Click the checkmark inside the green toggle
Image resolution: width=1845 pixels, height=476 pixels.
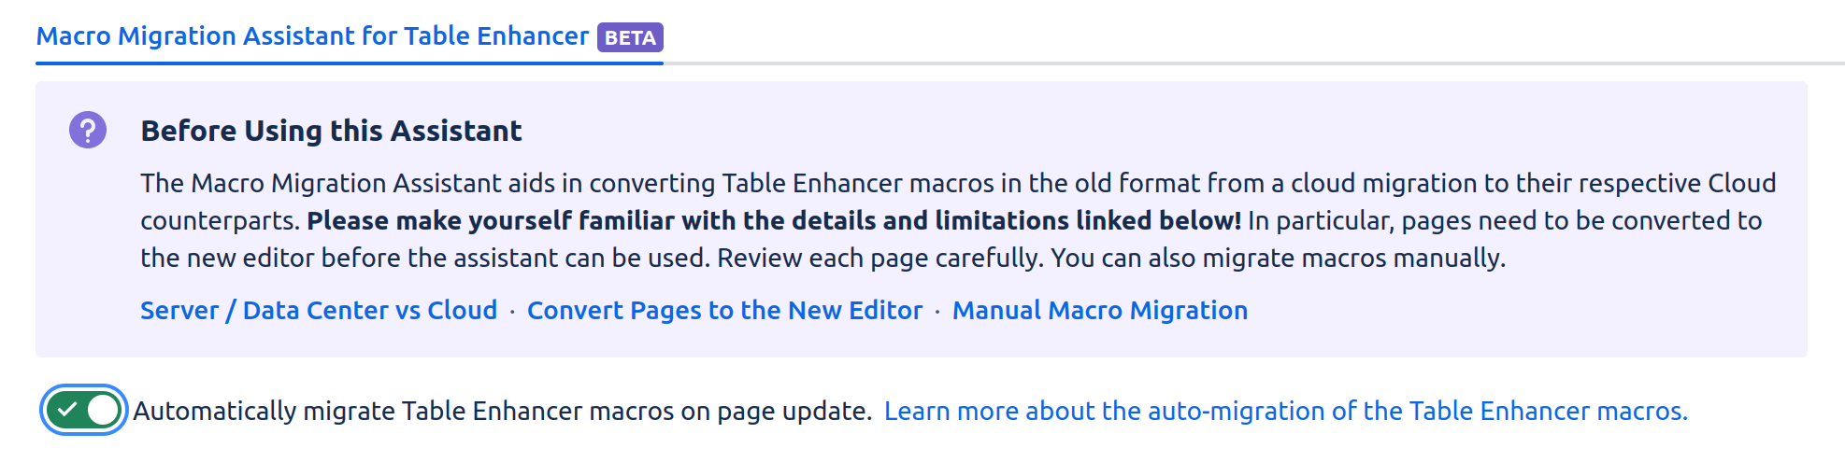(x=66, y=410)
